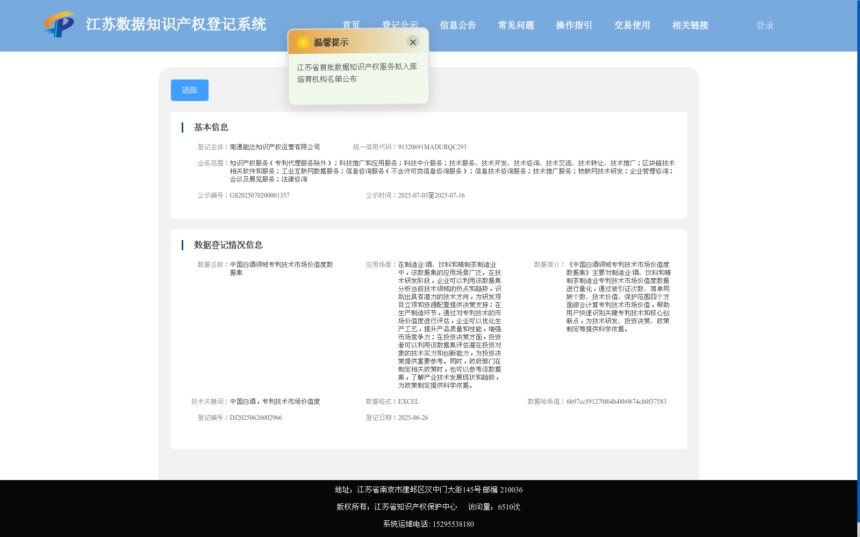
Task: Close the 温馨提示 popup
Action: [413, 42]
